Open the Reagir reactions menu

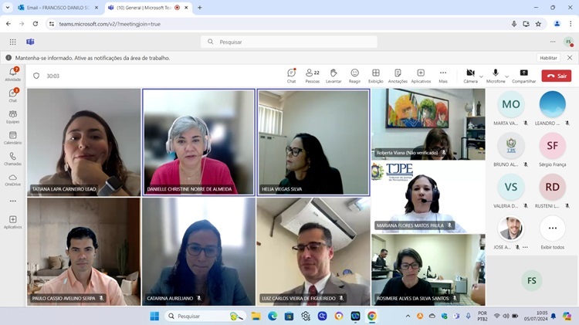[x=354, y=76]
